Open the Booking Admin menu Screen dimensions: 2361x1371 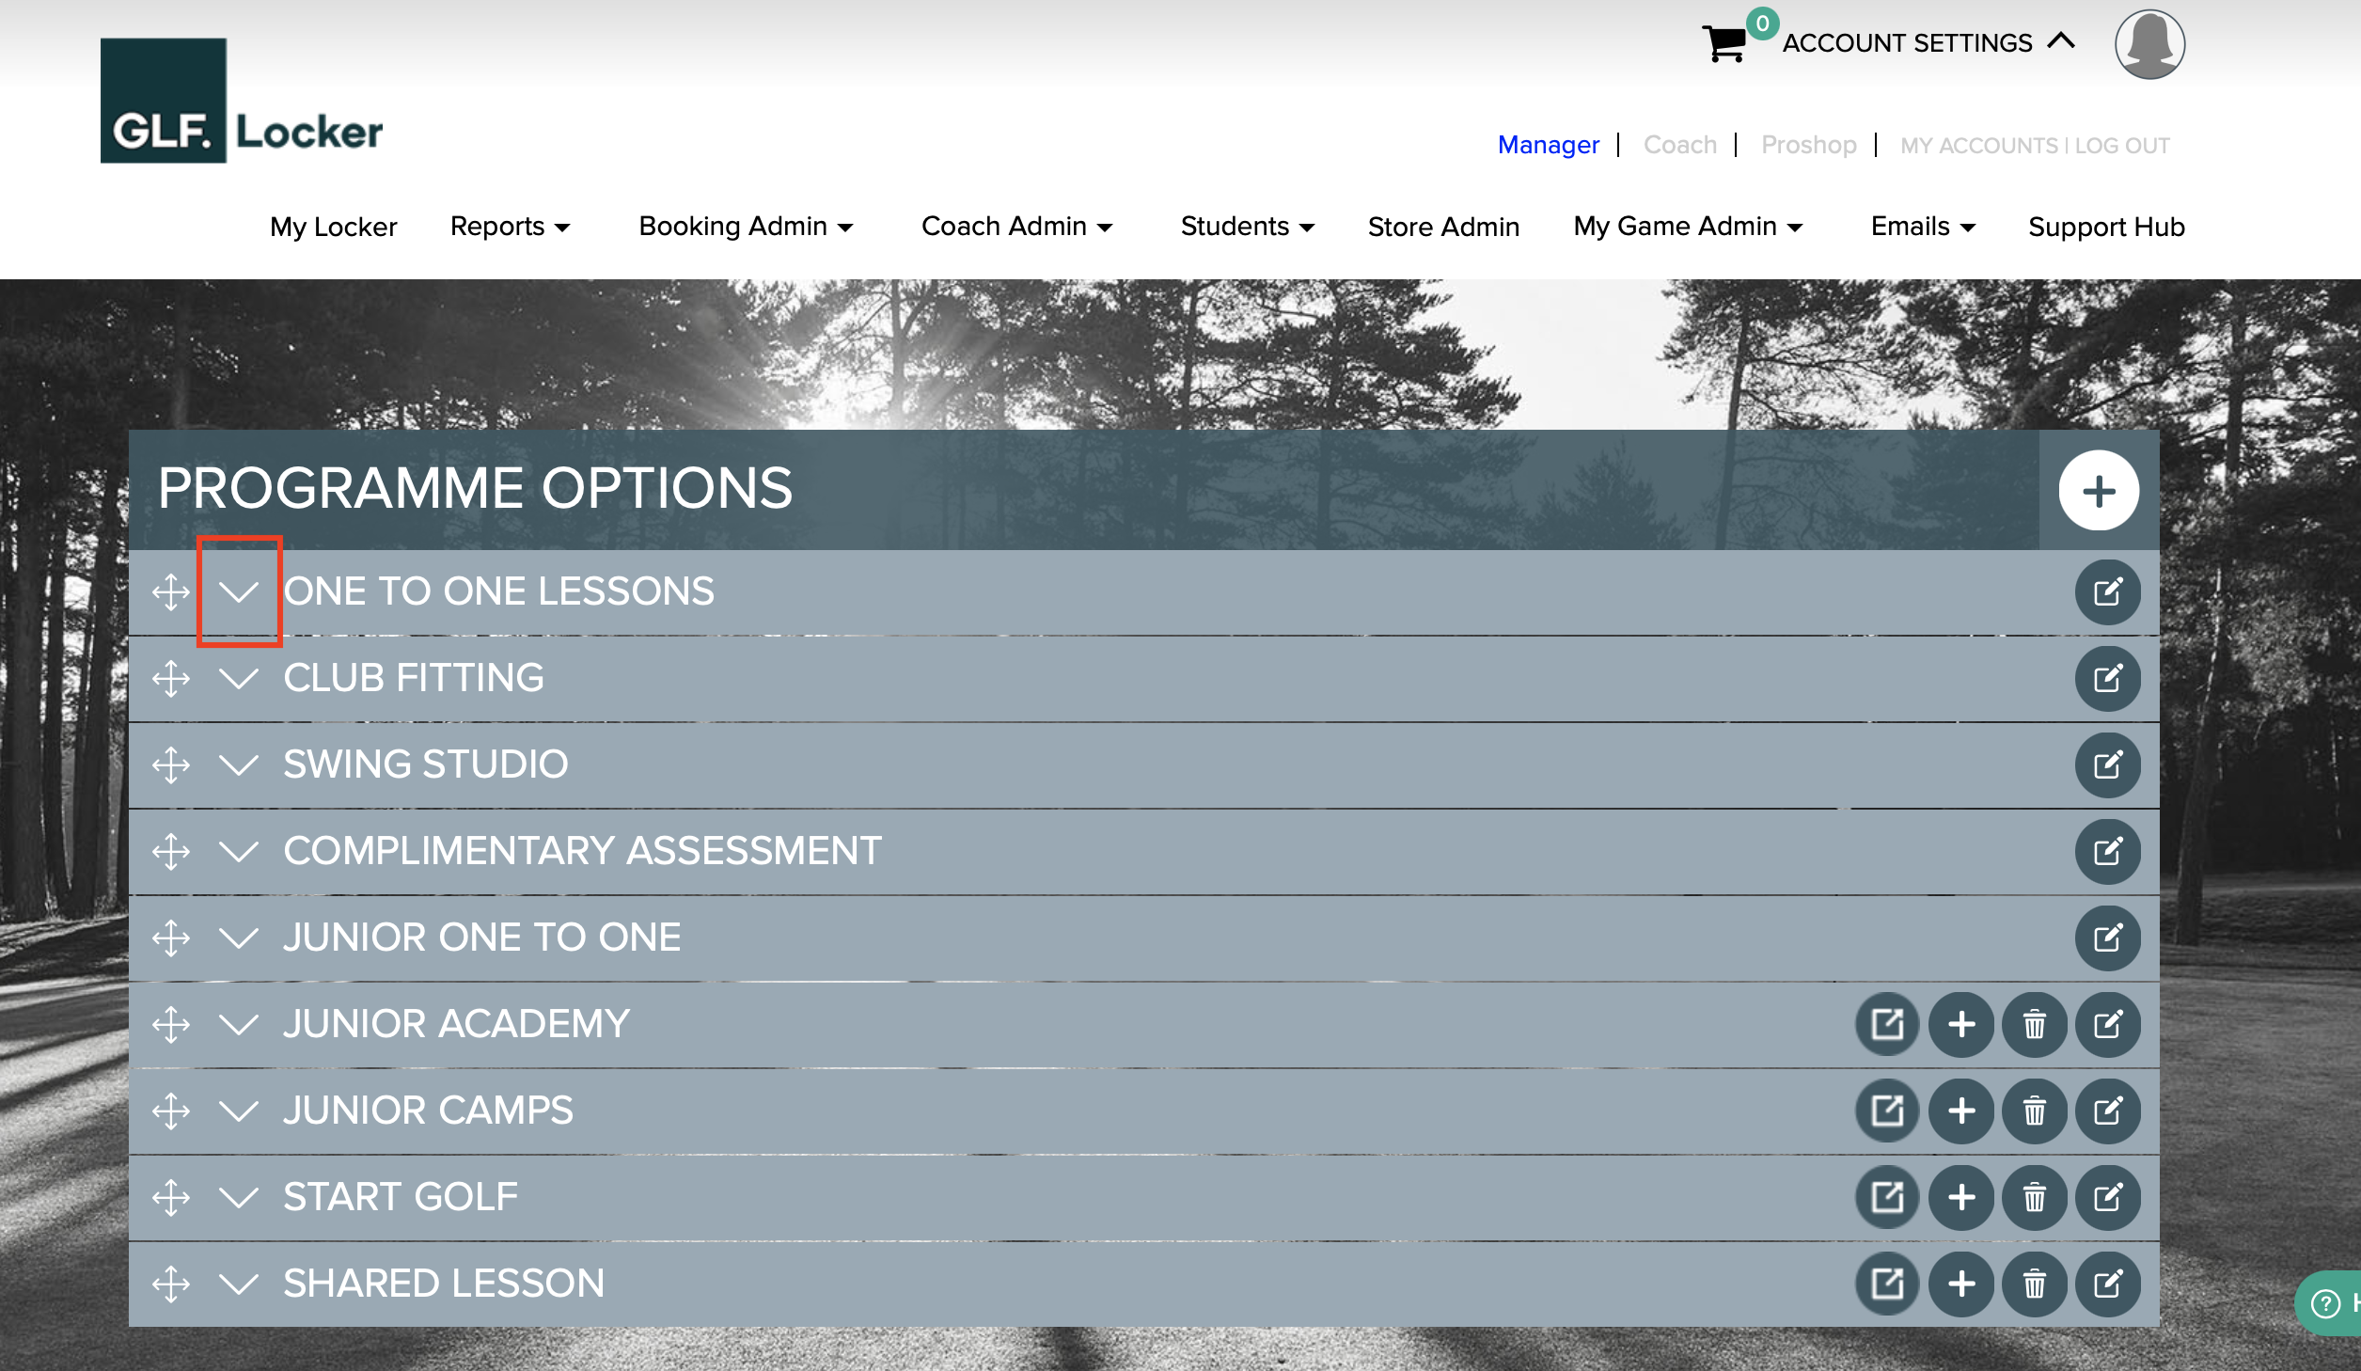coord(746,227)
